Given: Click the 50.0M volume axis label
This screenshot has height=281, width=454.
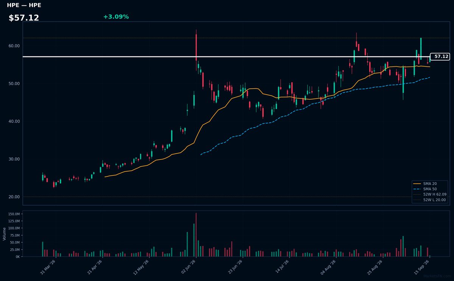Looking at the screenshot, I should point(15,242).
